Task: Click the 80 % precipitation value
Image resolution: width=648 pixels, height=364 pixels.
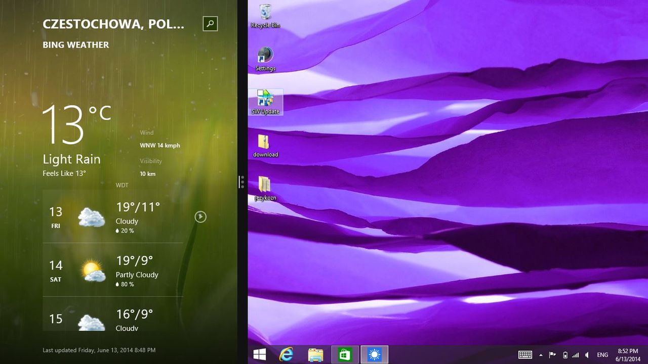Action: (125, 284)
